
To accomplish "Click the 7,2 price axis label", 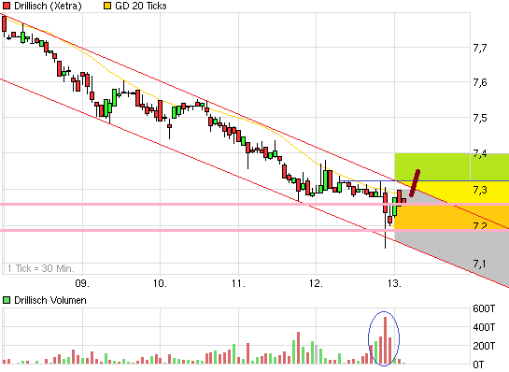I will point(480,226).
